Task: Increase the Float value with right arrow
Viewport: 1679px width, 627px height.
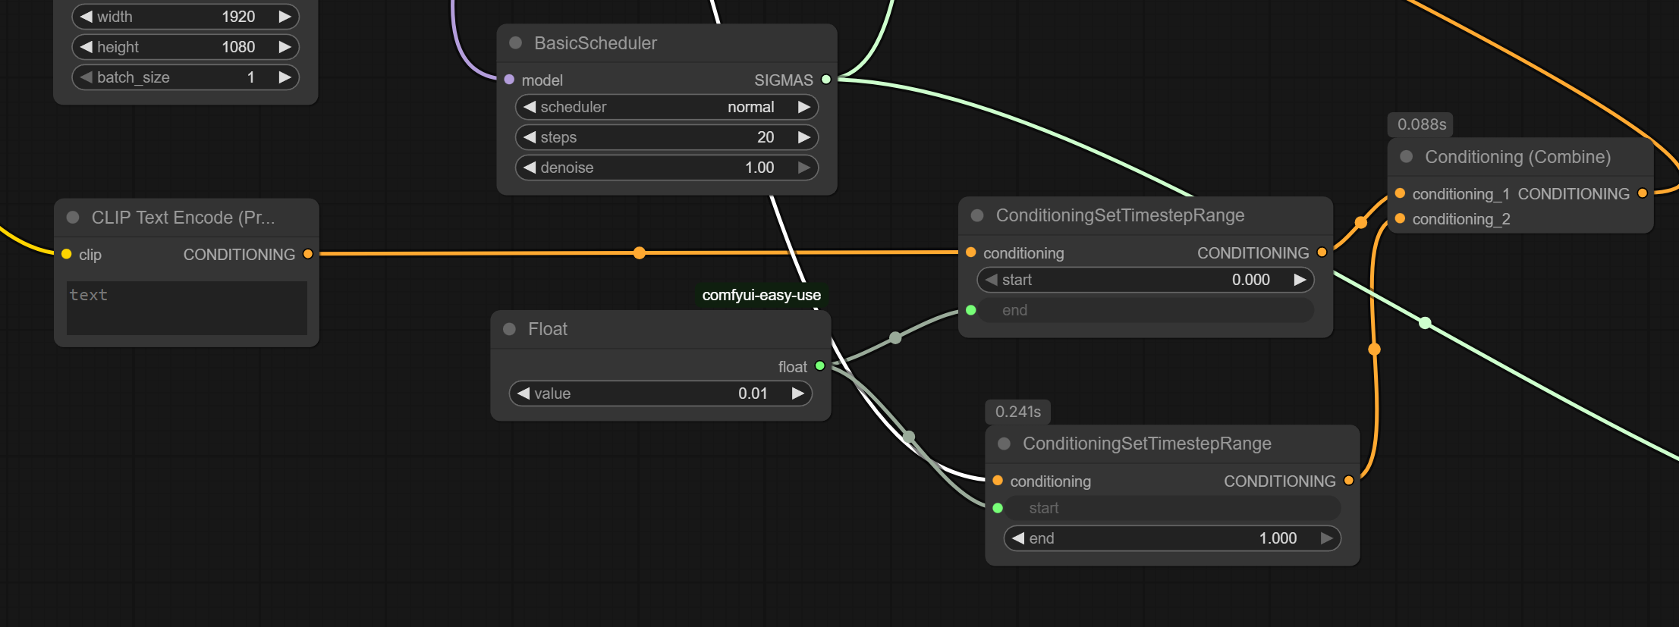Action: [x=798, y=393]
